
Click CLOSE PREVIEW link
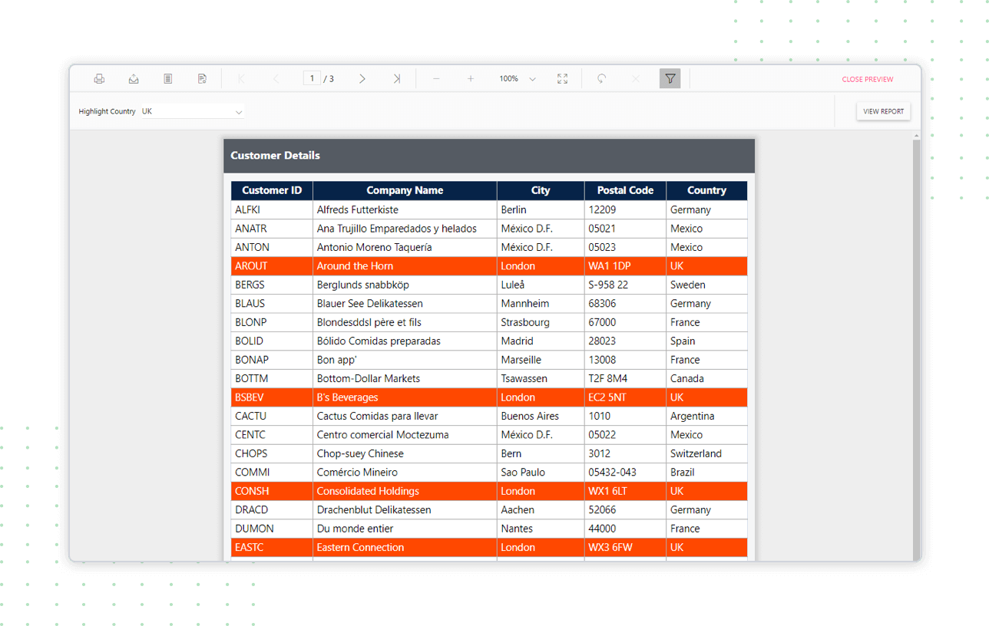pos(868,79)
